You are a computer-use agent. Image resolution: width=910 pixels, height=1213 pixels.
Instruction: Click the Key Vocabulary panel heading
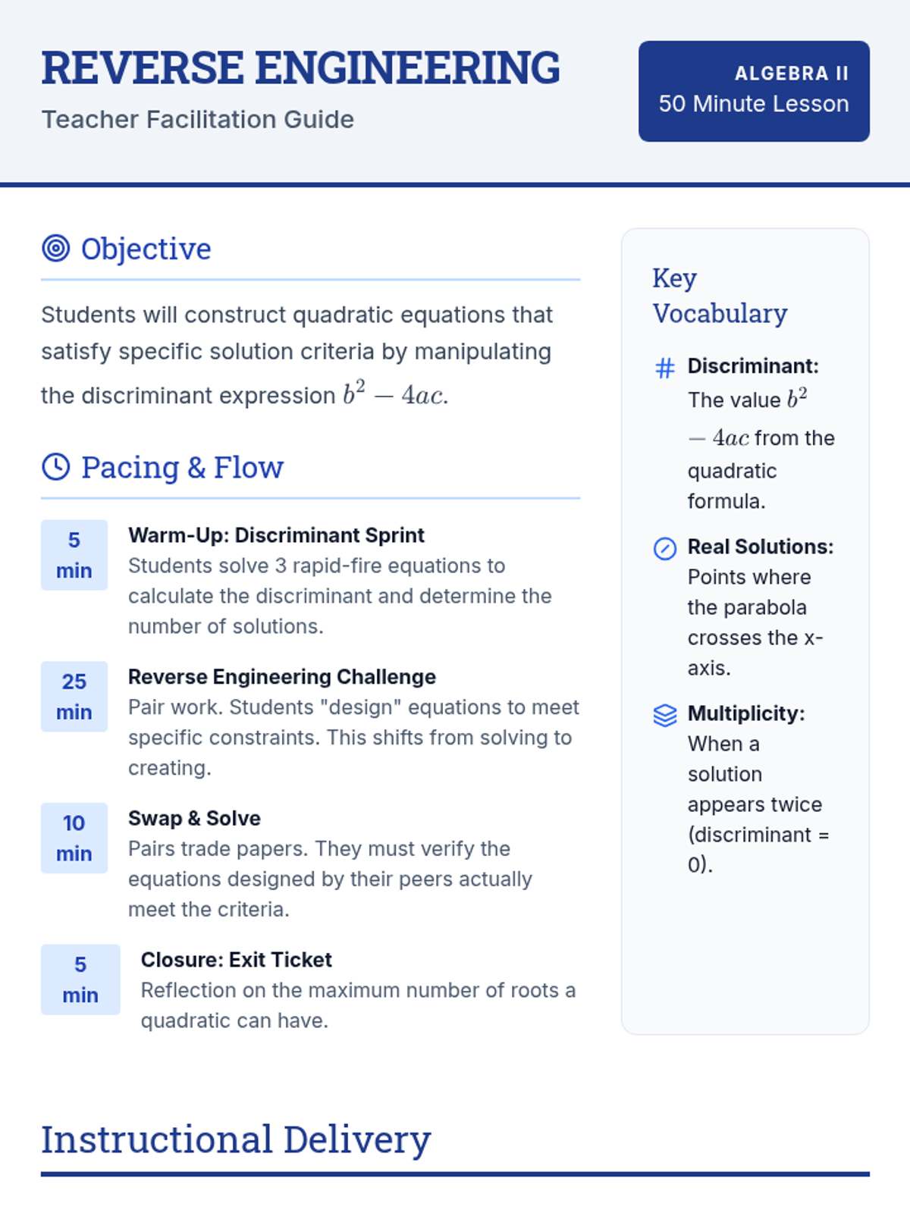pyautogui.click(x=720, y=296)
